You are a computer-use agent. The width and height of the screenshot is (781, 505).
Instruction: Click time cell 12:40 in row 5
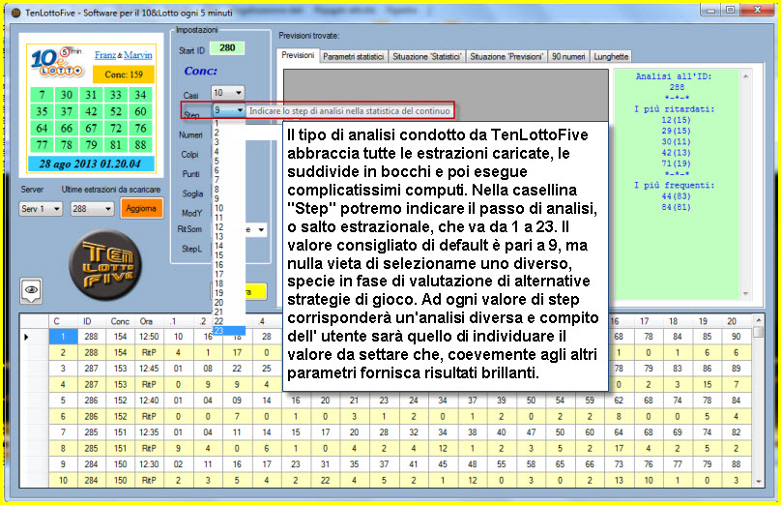tap(149, 401)
